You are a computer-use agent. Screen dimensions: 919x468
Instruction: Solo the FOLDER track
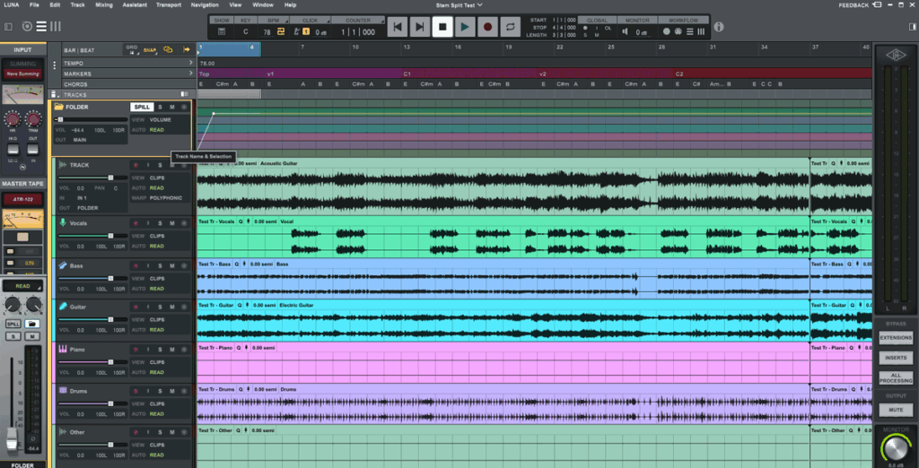pos(160,107)
